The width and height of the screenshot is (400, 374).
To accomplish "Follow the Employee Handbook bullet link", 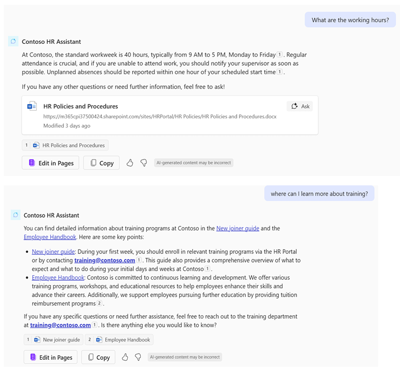I will pos(58,277).
